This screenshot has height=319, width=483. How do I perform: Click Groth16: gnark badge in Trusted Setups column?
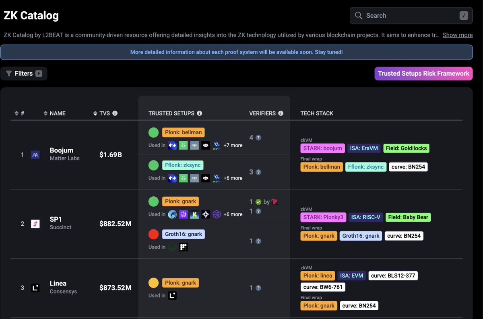(184, 234)
